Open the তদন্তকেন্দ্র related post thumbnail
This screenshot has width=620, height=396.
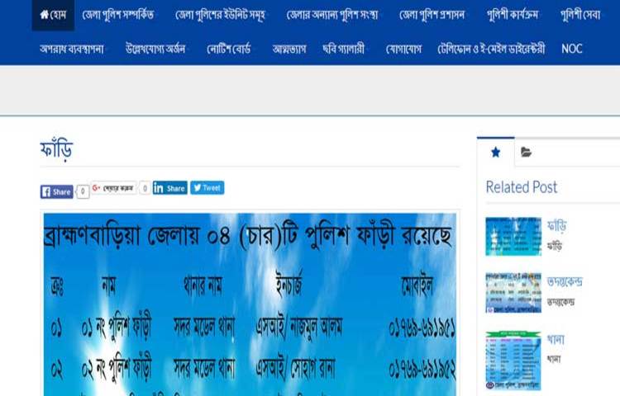tap(513, 292)
